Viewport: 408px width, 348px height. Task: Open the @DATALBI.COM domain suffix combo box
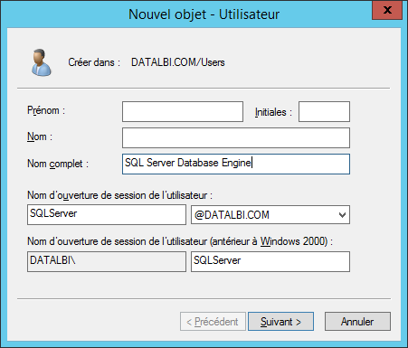tap(270, 214)
